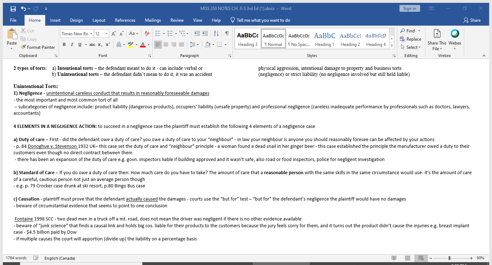Click the Sign in button
492x265 pixels.
409,8
